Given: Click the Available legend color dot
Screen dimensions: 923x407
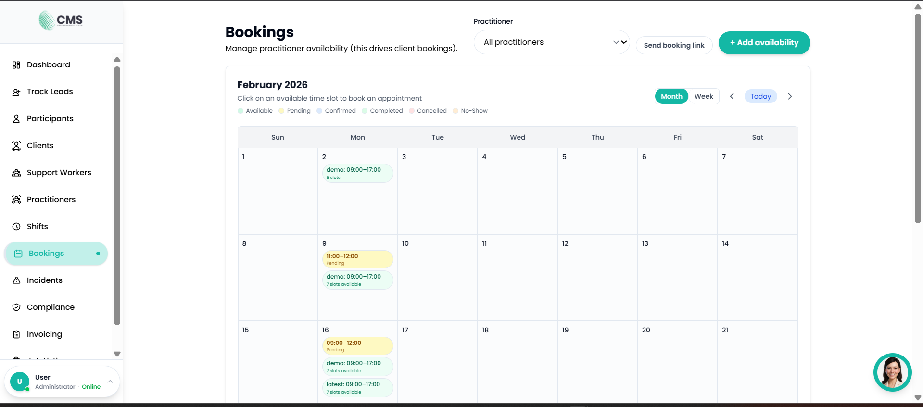Looking at the screenshot, I should coord(240,111).
